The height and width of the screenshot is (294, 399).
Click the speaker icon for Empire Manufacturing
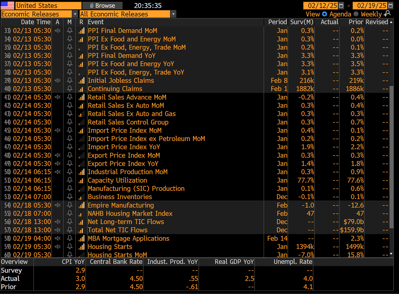pos(58,205)
